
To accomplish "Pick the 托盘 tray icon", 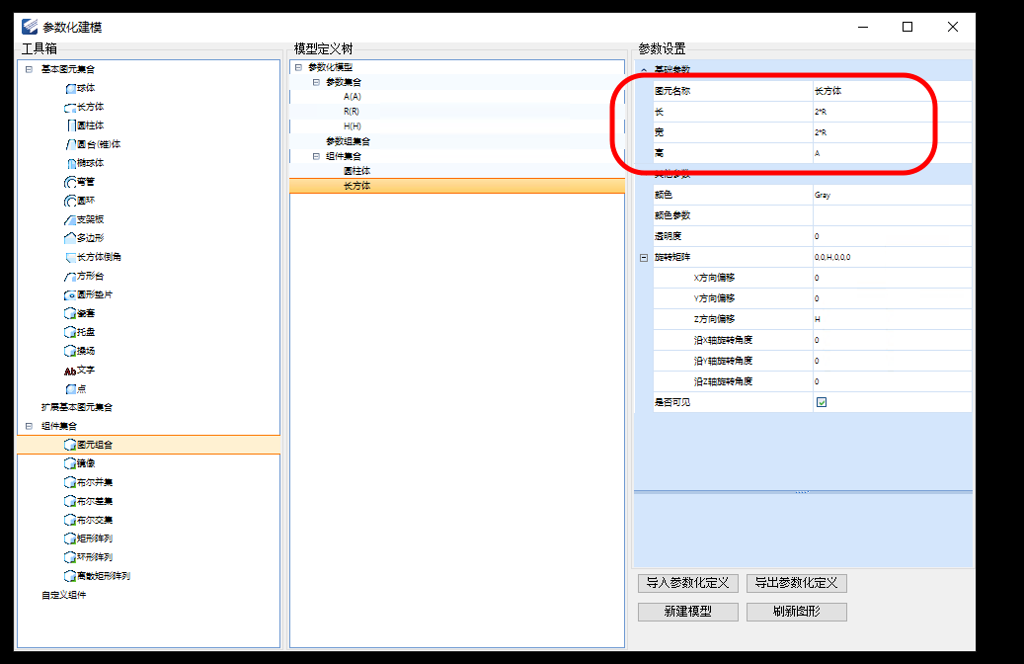I will coord(70,333).
